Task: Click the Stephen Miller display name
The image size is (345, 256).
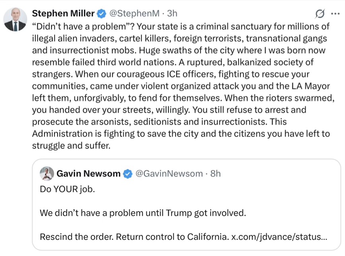Action: [63, 14]
